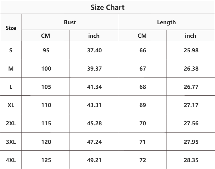Click the Size Chart title
The height and width of the screenshot is (169, 215).
tap(107, 7)
